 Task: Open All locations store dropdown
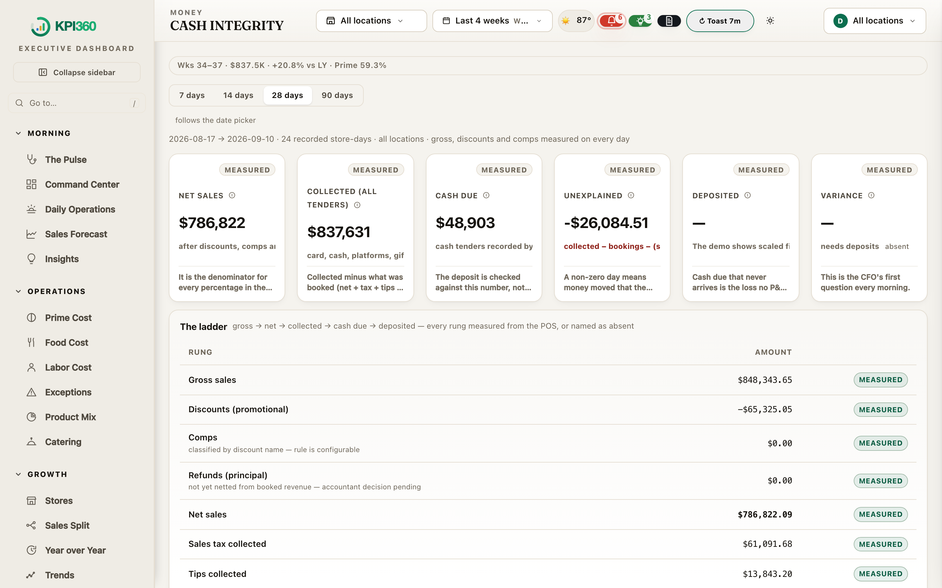(371, 21)
